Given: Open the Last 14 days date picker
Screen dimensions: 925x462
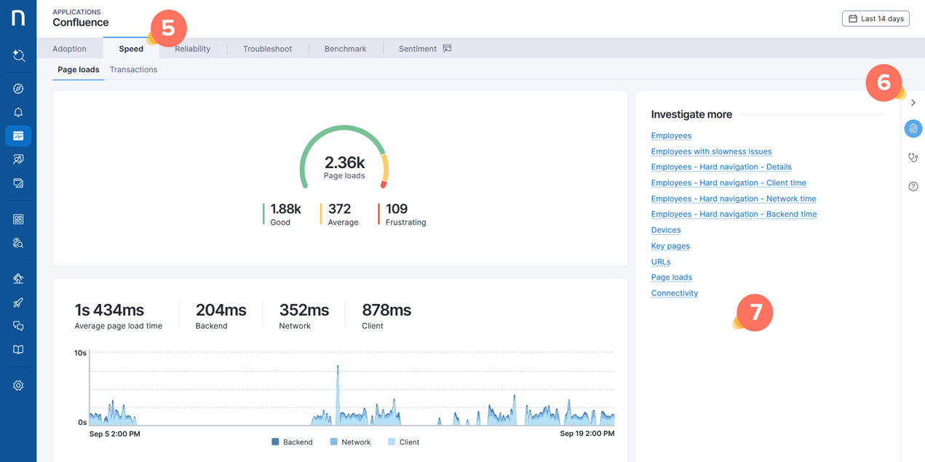Looking at the screenshot, I should coord(876,19).
